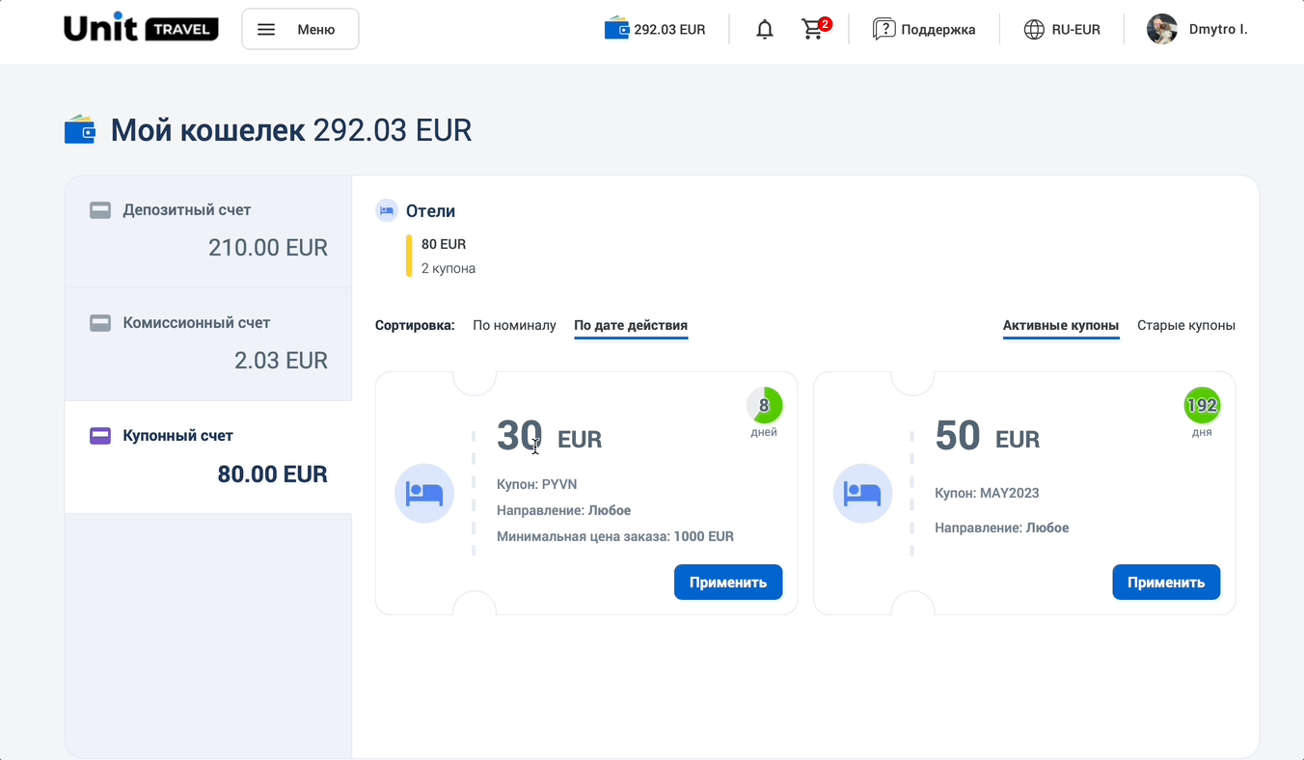The height and width of the screenshot is (760, 1304).
Task: Apply the 30 EUR PYVN coupon
Action: (x=727, y=583)
